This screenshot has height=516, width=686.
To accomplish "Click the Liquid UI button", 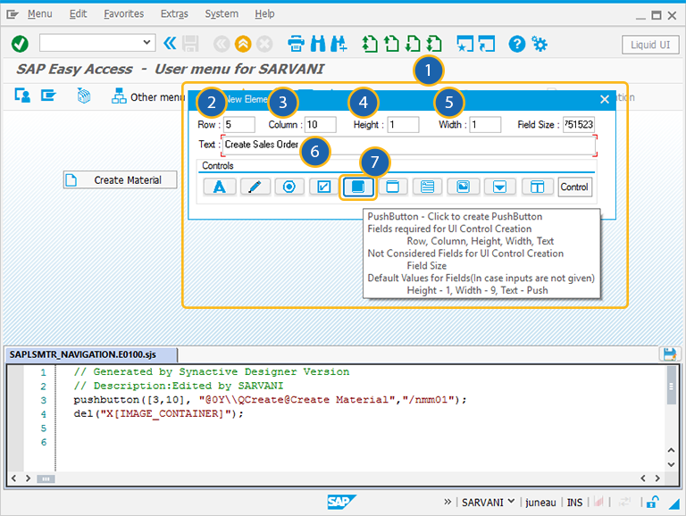I will pyautogui.click(x=650, y=45).
